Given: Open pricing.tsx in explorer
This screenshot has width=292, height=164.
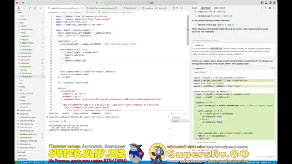Looking at the screenshot, I should [27, 50].
